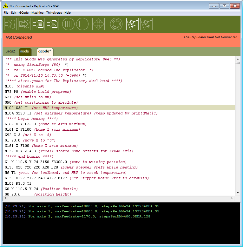Click the vertical scrollbar up arrow
This screenshot has height=247, width=243.
pos(238,59)
